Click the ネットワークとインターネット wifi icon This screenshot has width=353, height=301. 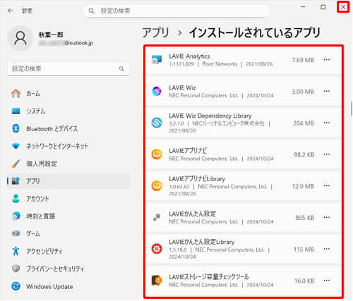tap(16, 146)
